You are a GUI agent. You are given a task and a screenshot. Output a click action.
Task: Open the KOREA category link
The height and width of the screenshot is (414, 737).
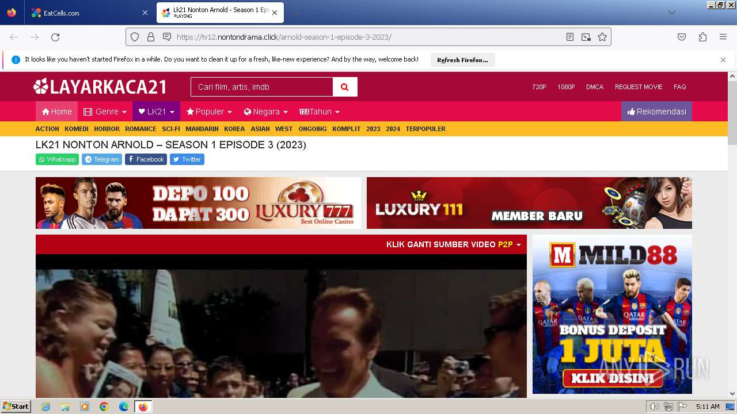click(x=234, y=129)
